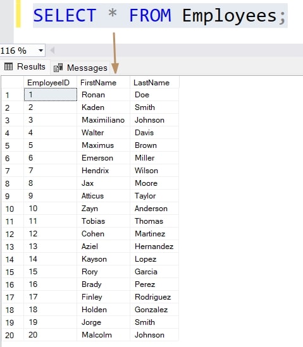This screenshot has width=303, height=347.
Task: Select the Kayson first name cell
Action: click(x=104, y=259)
